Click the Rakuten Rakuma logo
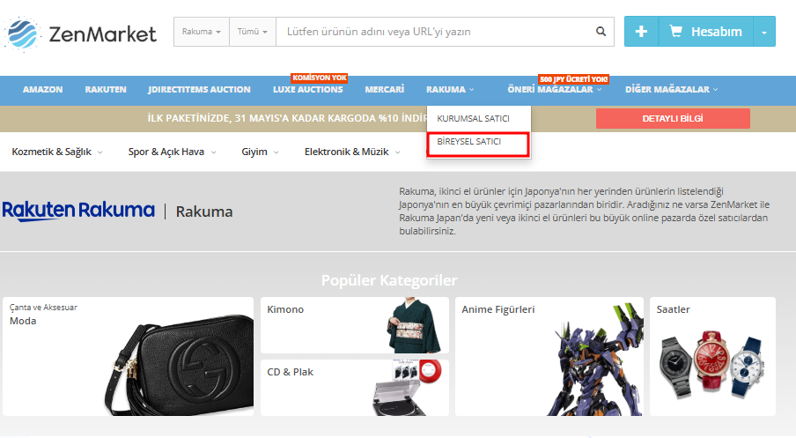796x438 pixels. pyautogui.click(x=78, y=211)
